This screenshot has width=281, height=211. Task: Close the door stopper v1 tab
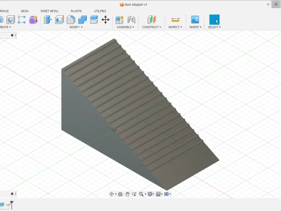coord(268,4)
